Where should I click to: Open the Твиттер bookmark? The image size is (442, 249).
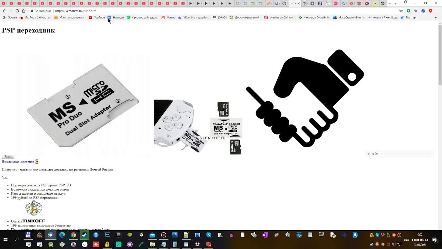tap(408, 17)
